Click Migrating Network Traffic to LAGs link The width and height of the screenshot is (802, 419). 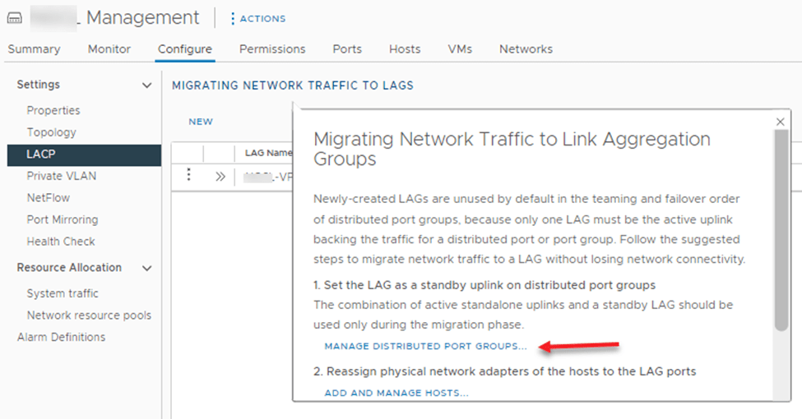[292, 85]
